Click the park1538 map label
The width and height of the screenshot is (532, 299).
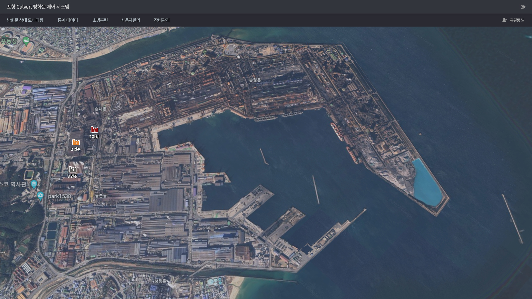click(x=59, y=196)
